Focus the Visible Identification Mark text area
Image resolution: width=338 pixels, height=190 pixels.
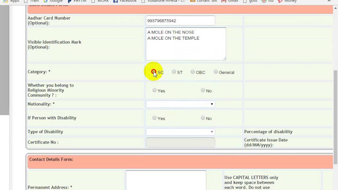coord(186,44)
